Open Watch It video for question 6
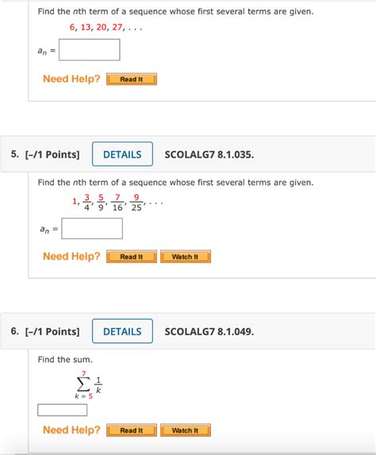 coord(186,430)
